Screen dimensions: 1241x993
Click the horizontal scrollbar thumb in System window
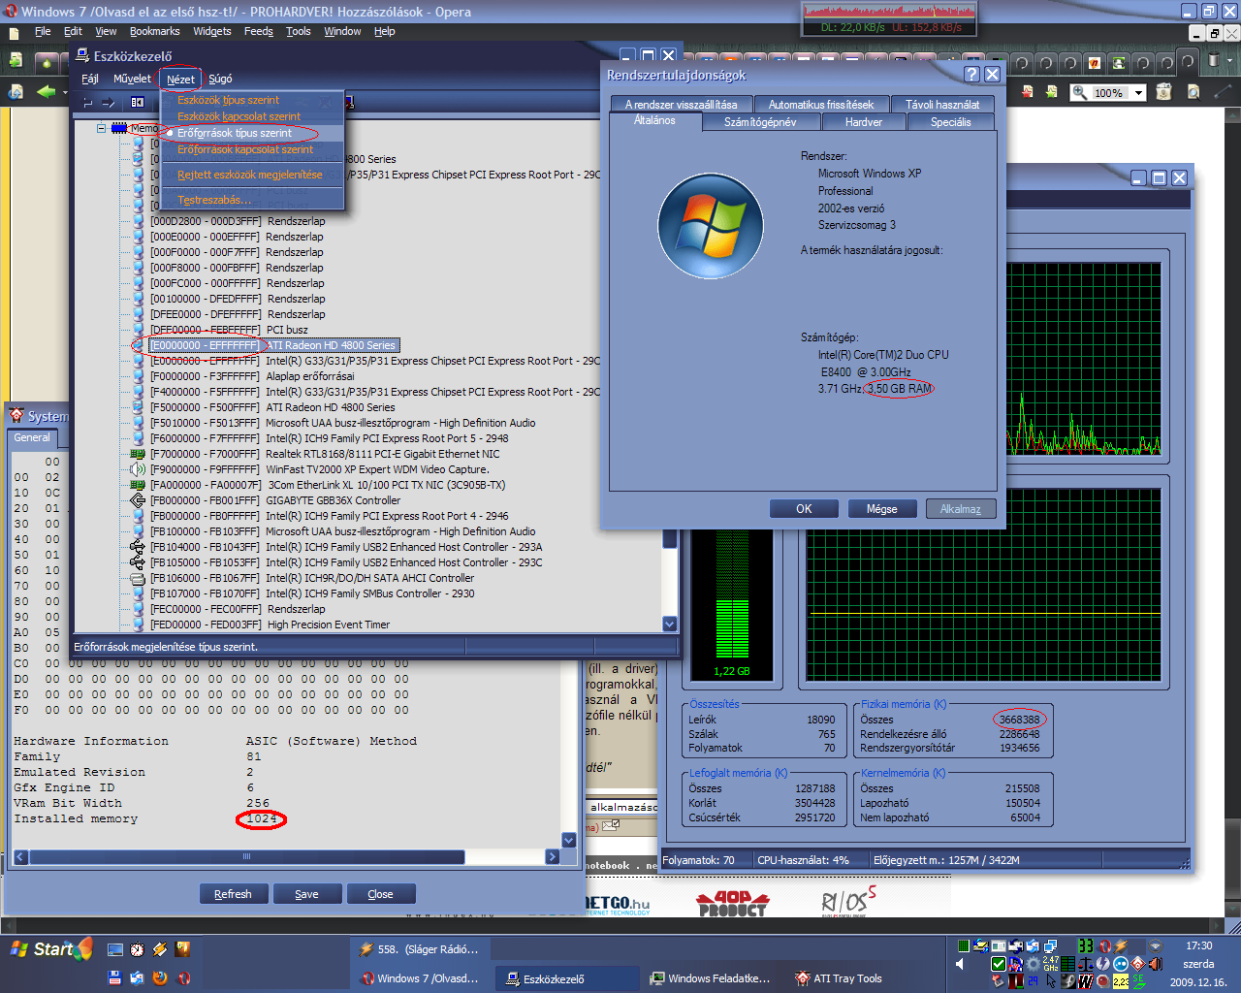tap(246, 857)
